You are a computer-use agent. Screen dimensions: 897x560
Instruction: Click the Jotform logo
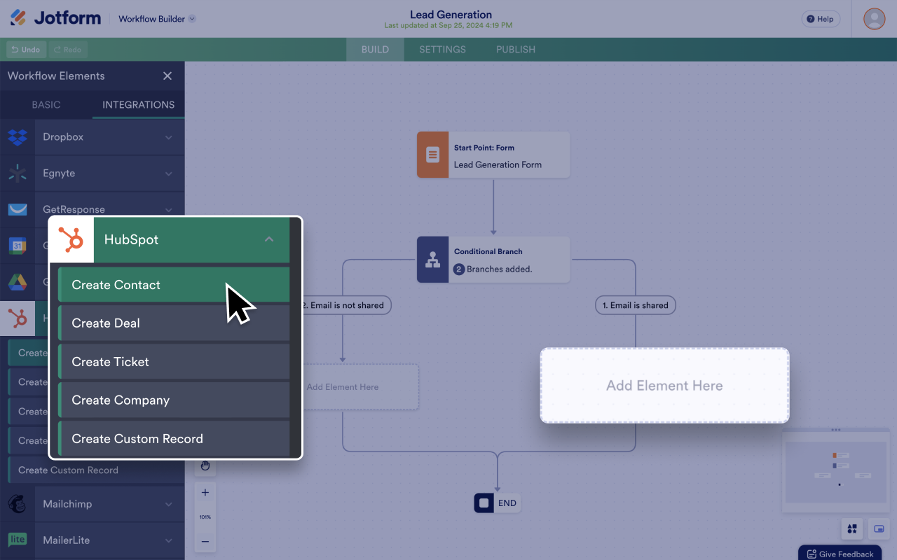click(x=55, y=18)
